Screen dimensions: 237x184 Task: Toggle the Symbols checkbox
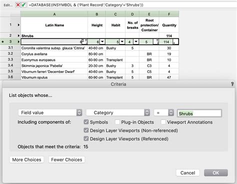pyautogui.click(x=86, y=122)
